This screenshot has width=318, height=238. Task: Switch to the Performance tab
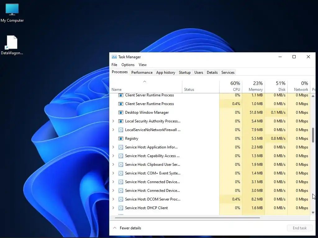142,73
